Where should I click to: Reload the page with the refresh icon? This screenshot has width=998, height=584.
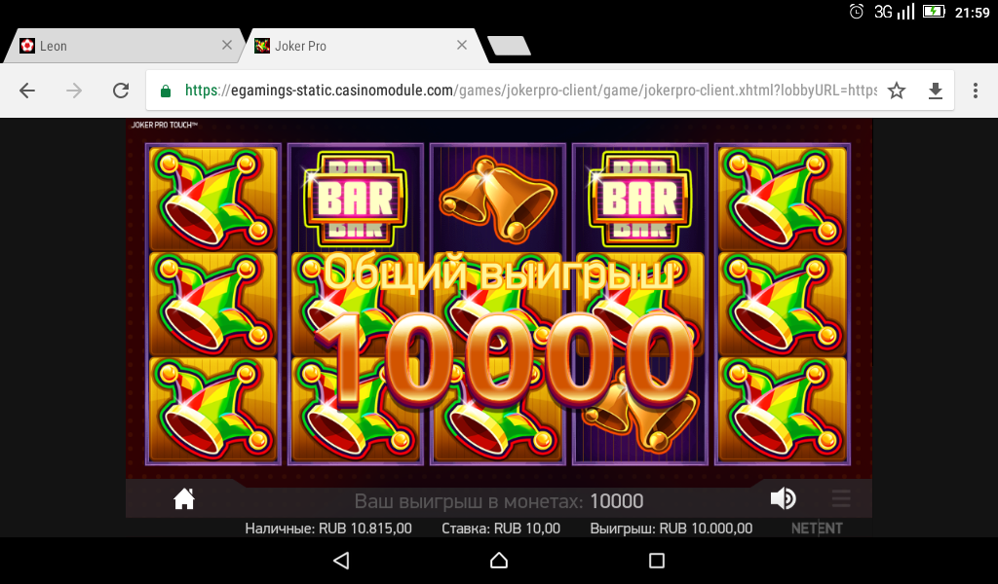(121, 91)
